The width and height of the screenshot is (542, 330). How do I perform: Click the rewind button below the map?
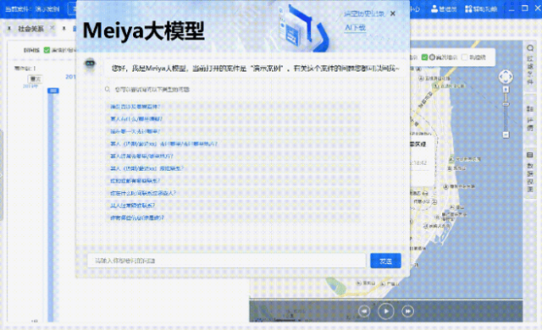[x=364, y=311]
